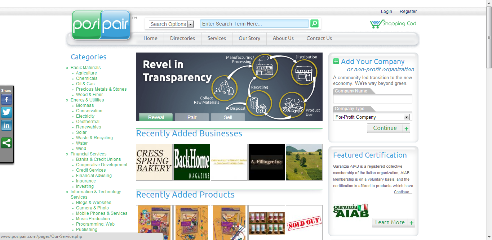Click the posipair logo
The height and width of the screenshot is (240, 492).
click(x=101, y=25)
